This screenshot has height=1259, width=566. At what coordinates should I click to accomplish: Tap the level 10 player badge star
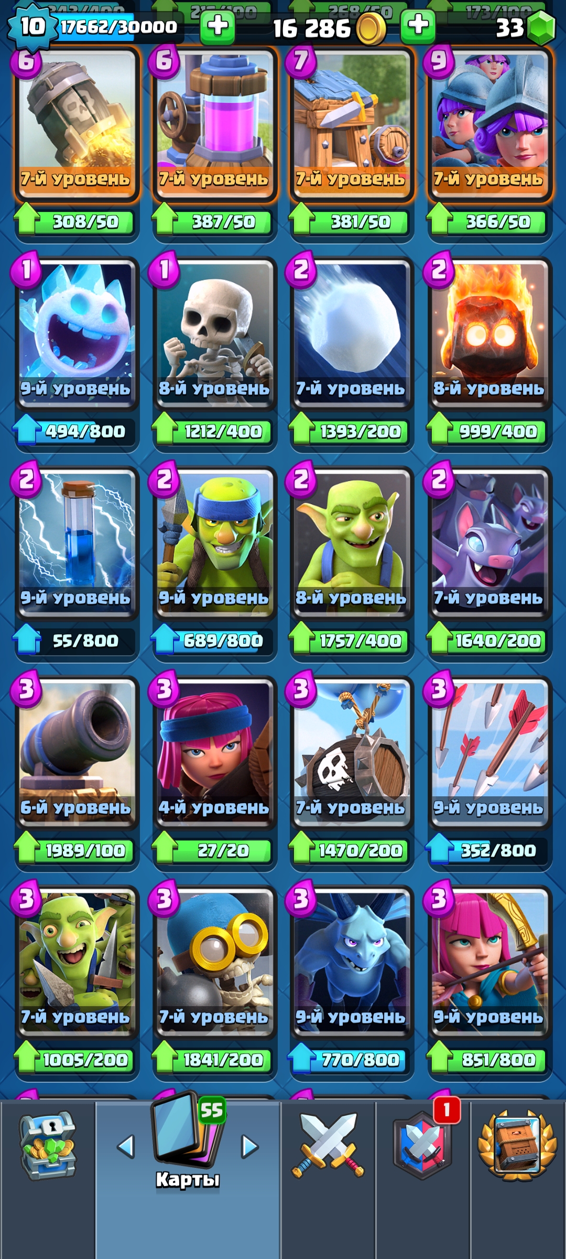coord(31,26)
